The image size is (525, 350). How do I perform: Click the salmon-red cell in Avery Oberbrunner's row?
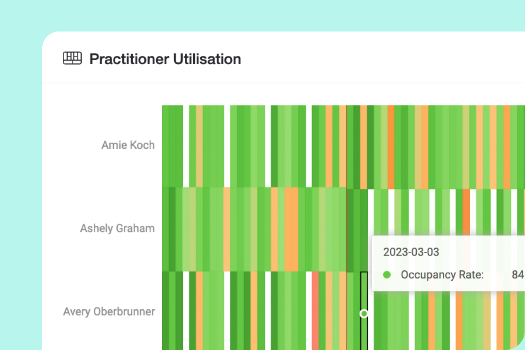[315, 311]
